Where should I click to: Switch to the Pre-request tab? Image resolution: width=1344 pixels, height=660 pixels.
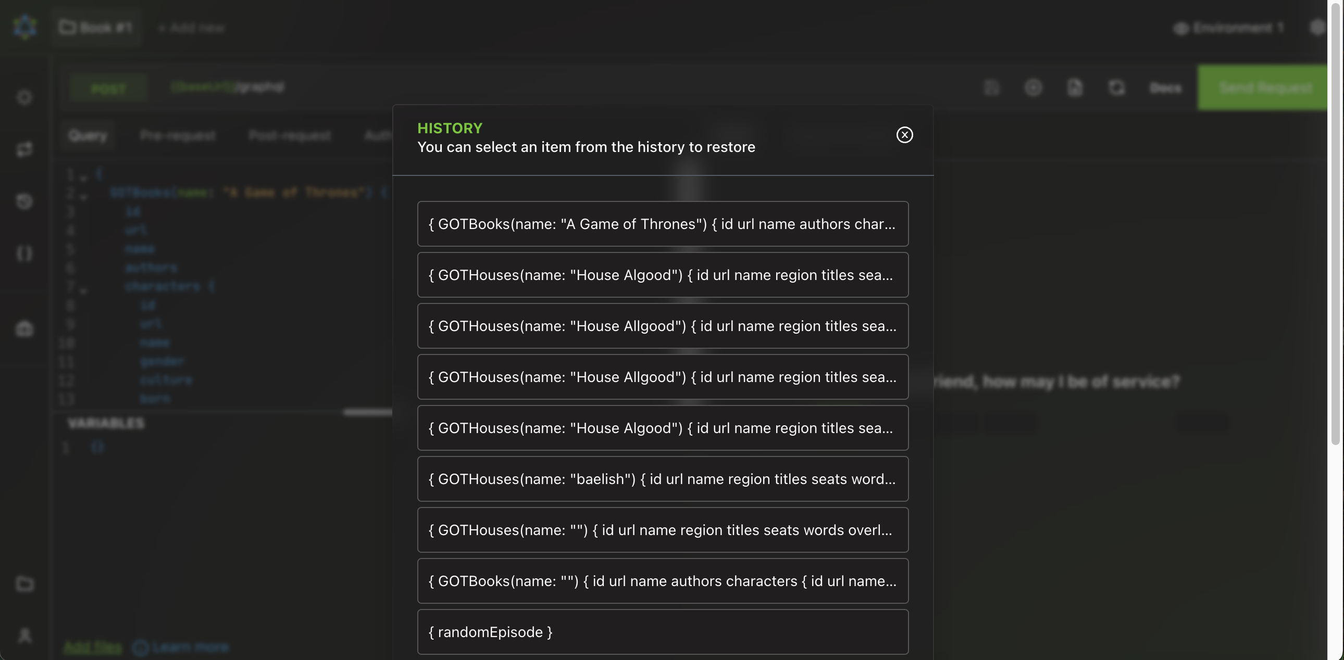pos(178,135)
